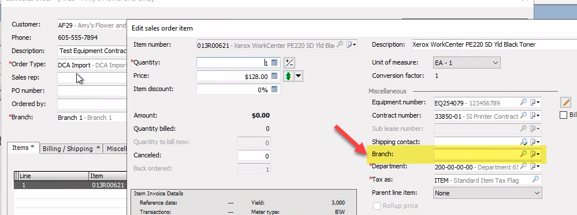Click the Customer field AF29 in sales order
The height and width of the screenshot is (215, 577).
point(92,25)
